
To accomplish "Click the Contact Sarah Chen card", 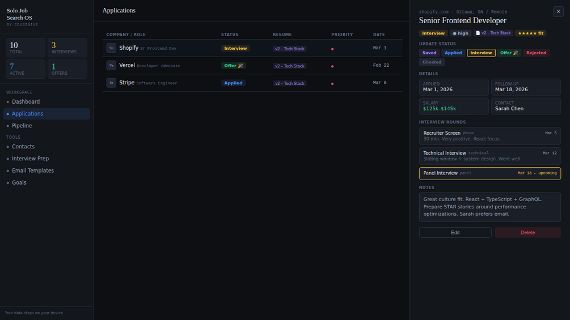I will [526, 106].
